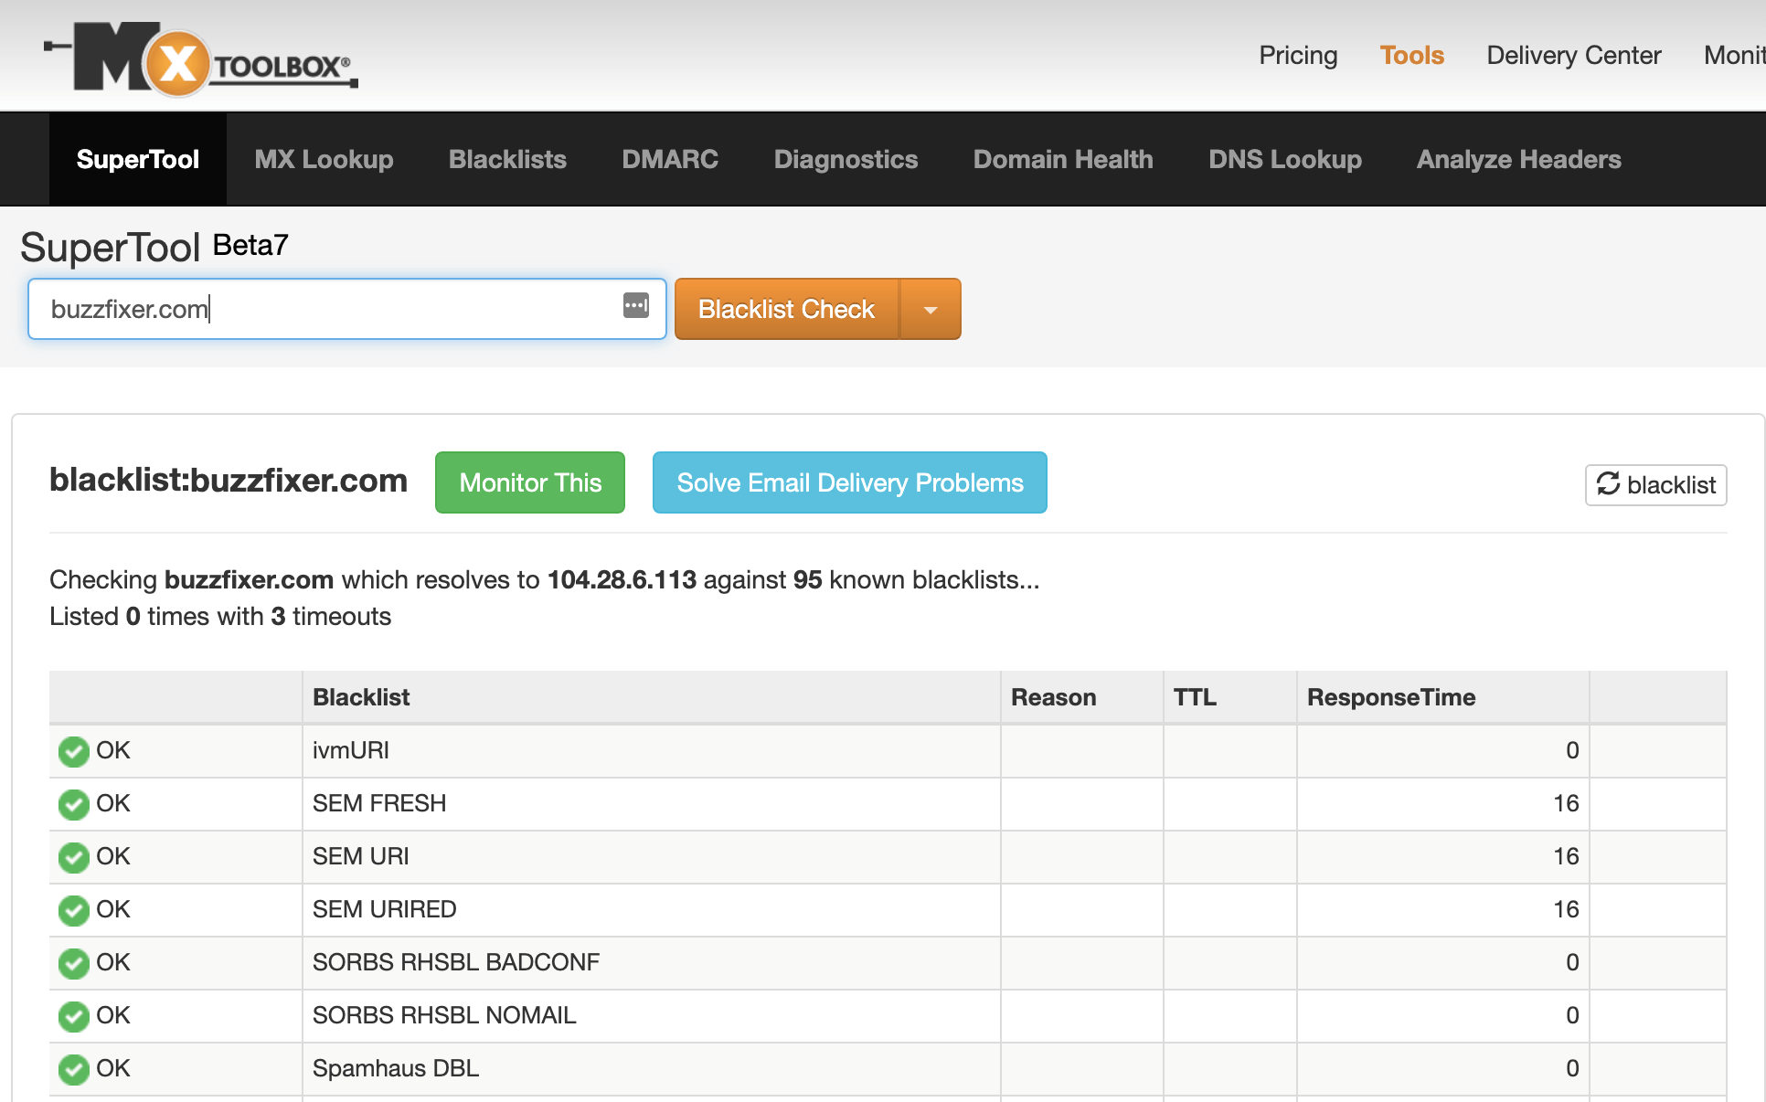Click the green Monitor This button
This screenshot has width=1766, height=1102.
click(x=530, y=482)
